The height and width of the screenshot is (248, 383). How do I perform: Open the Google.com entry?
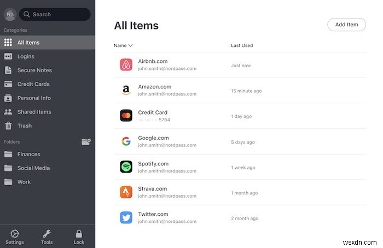tap(240, 141)
